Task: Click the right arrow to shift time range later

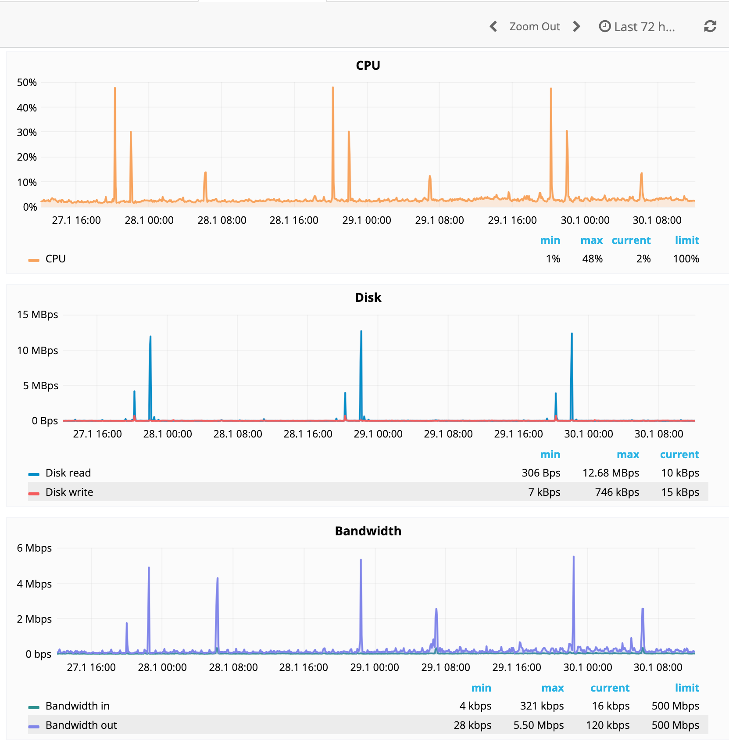Action: click(576, 26)
